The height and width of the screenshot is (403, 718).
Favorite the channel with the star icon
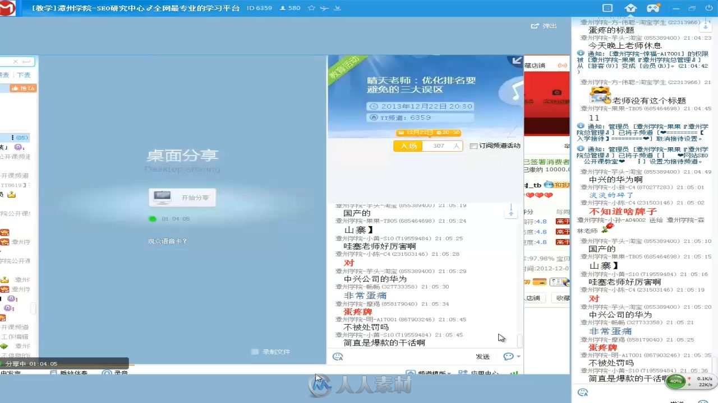(311, 8)
